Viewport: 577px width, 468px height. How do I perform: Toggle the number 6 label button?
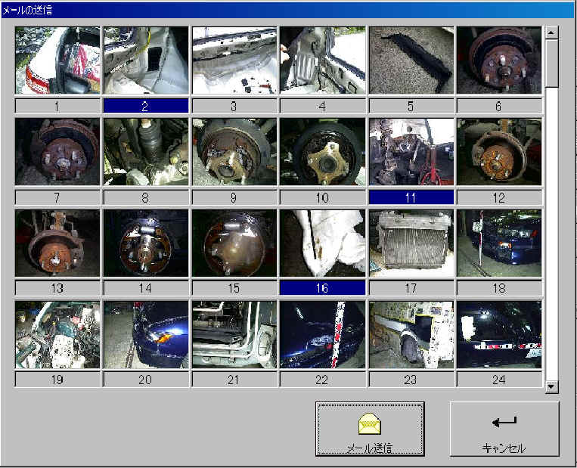[499, 106]
